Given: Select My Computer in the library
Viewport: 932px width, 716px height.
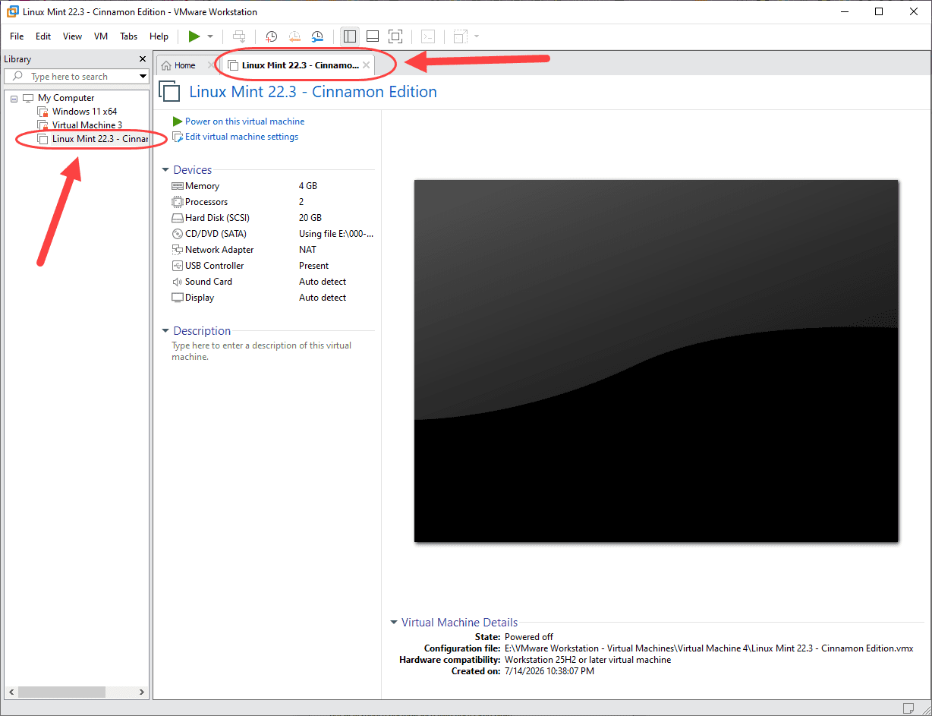Looking at the screenshot, I should click(x=66, y=98).
